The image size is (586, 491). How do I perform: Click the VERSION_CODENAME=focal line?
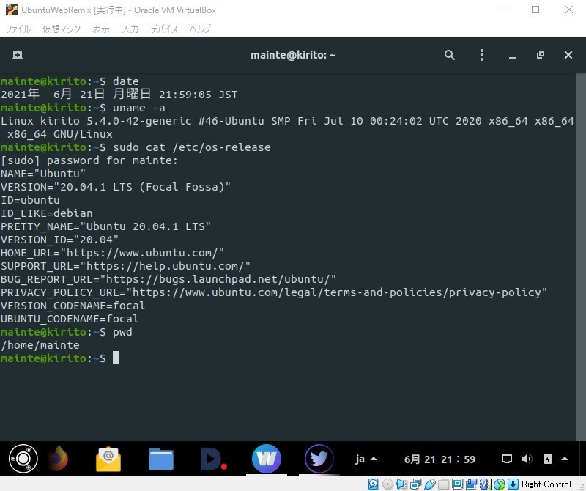click(x=73, y=306)
